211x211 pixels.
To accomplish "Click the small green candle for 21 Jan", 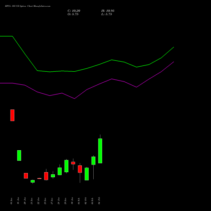I will (32, 181).
